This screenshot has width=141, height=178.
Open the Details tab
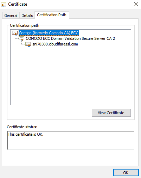pos(27,16)
